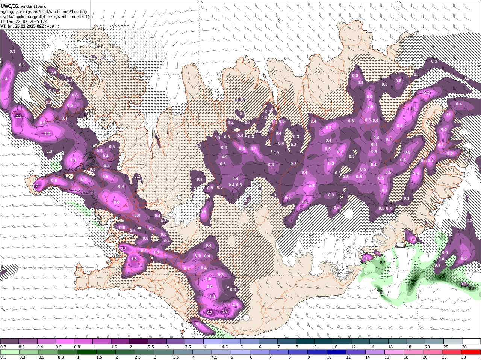481x360 pixels.
Task: Click the 'slydda/snjókoma' legend description line
Action: click(45, 16)
